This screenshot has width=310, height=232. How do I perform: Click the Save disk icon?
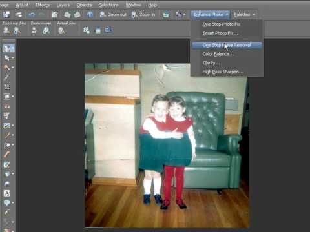[x=6, y=15]
